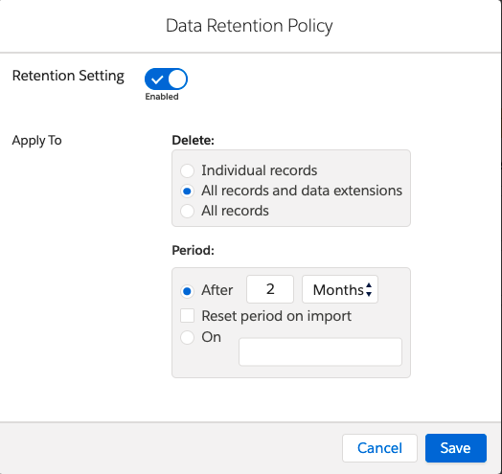The image size is (502, 474).
Task: Click the up-down arrows icon beside Months
Action: click(369, 289)
